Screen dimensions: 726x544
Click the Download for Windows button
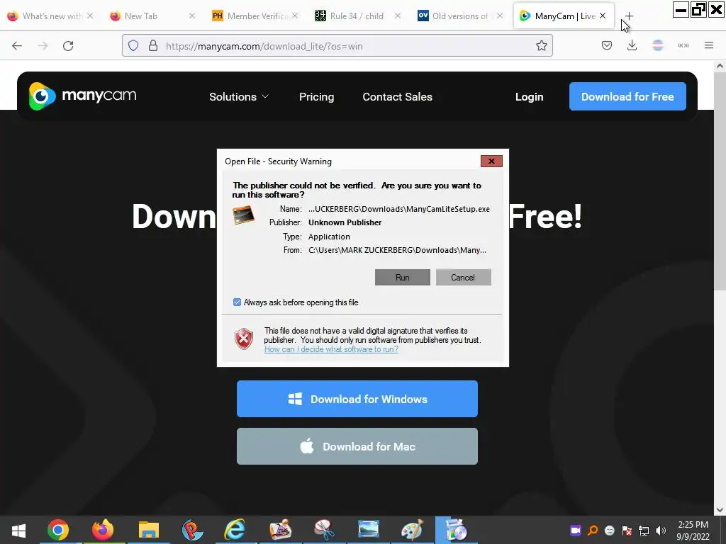point(357,399)
